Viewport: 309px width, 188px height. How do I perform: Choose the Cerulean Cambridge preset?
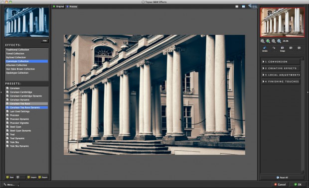point(26,92)
